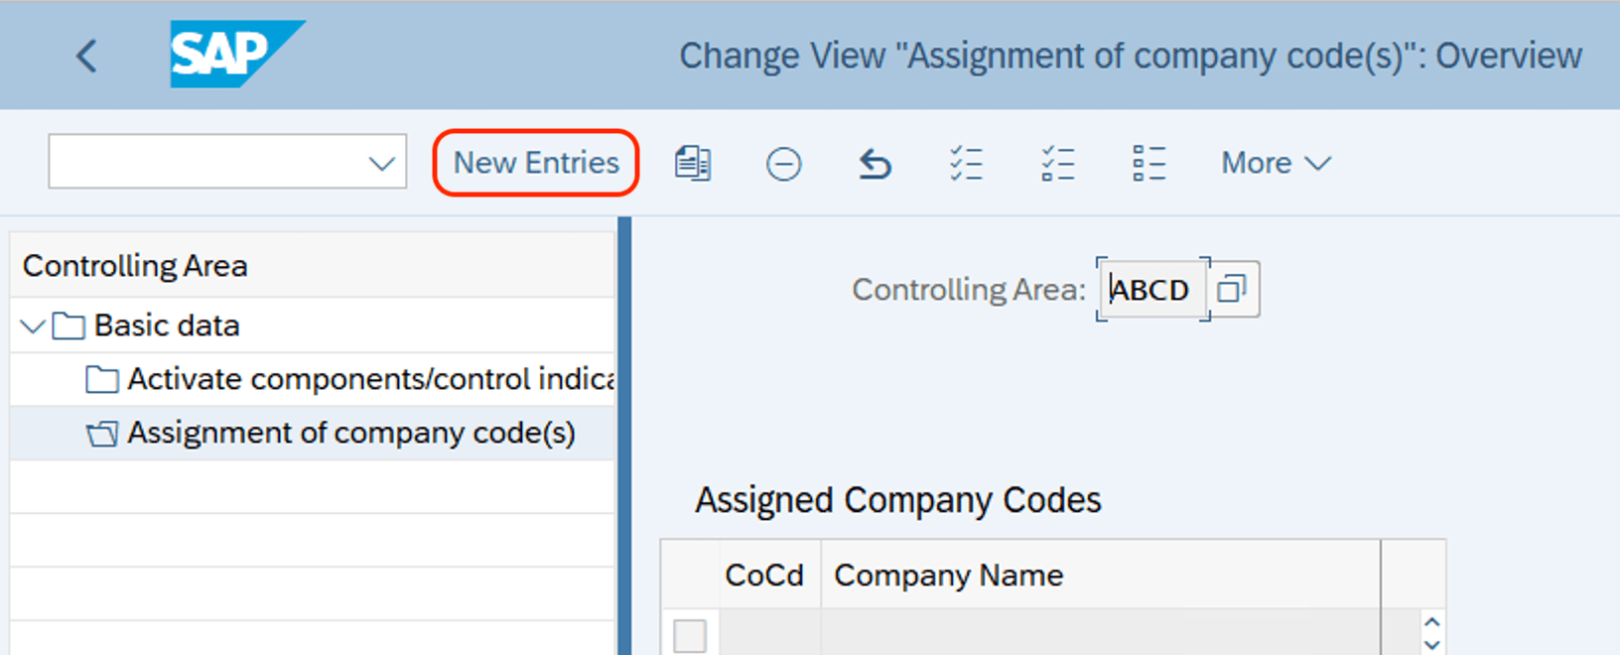1620x655 pixels.
Task: Select the Delete entry icon
Action: point(783,162)
